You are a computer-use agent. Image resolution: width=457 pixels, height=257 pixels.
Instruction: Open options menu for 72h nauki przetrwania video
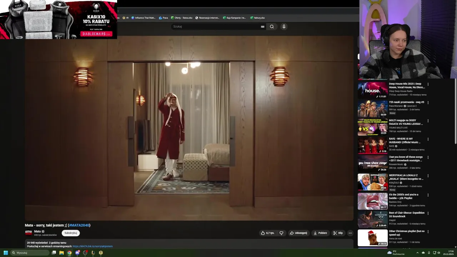click(x=428, y=102)
